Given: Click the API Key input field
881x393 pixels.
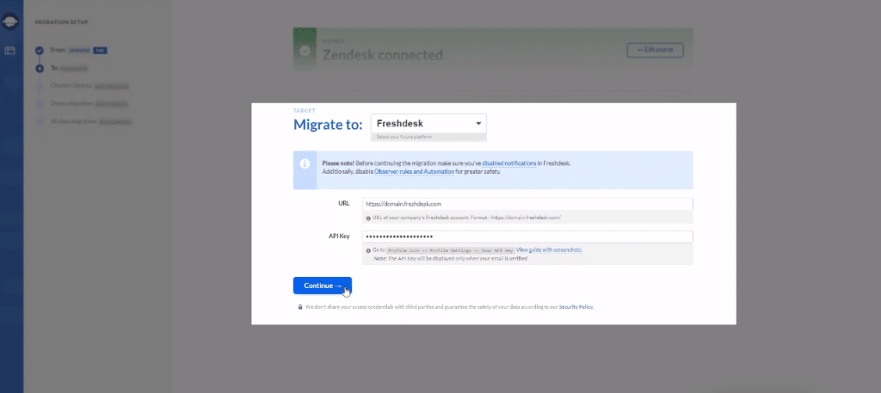Looking at the screenshot, I should [x=527, y=236].
